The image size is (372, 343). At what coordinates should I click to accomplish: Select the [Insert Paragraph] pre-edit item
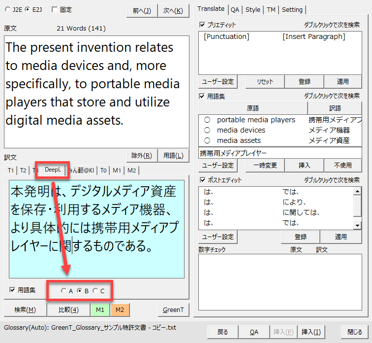pyautogui.click(x=314, y=36)
